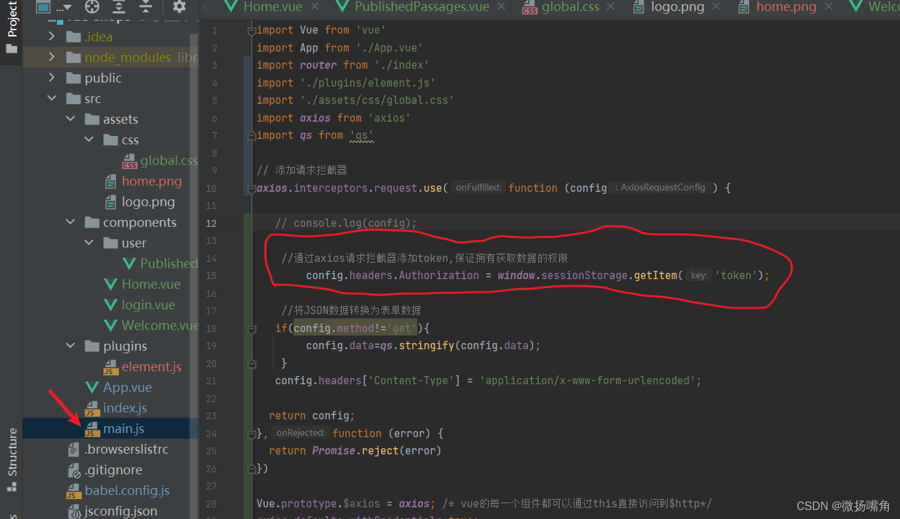900x519 pixels.
Task: Select jsconfig.json in the project tree
Action: (x=121, y=511)
